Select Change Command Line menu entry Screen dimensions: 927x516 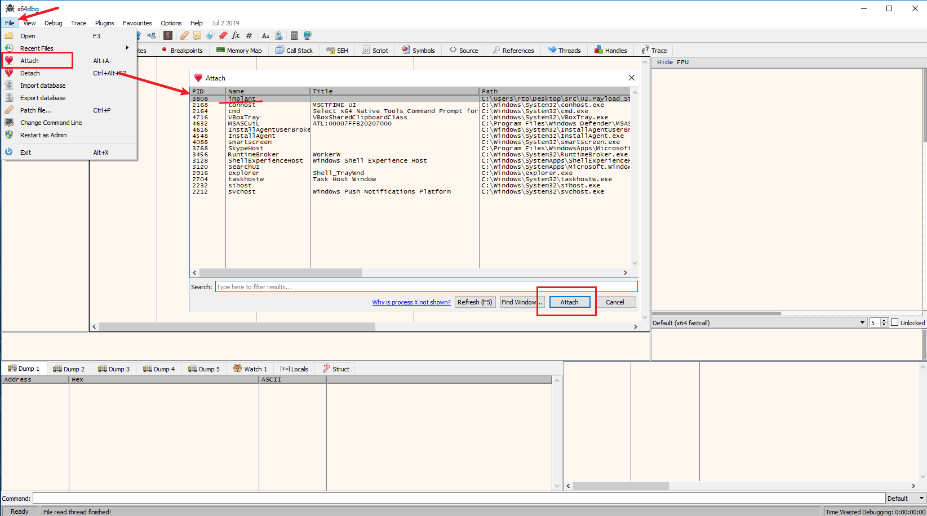click(69, 123)
